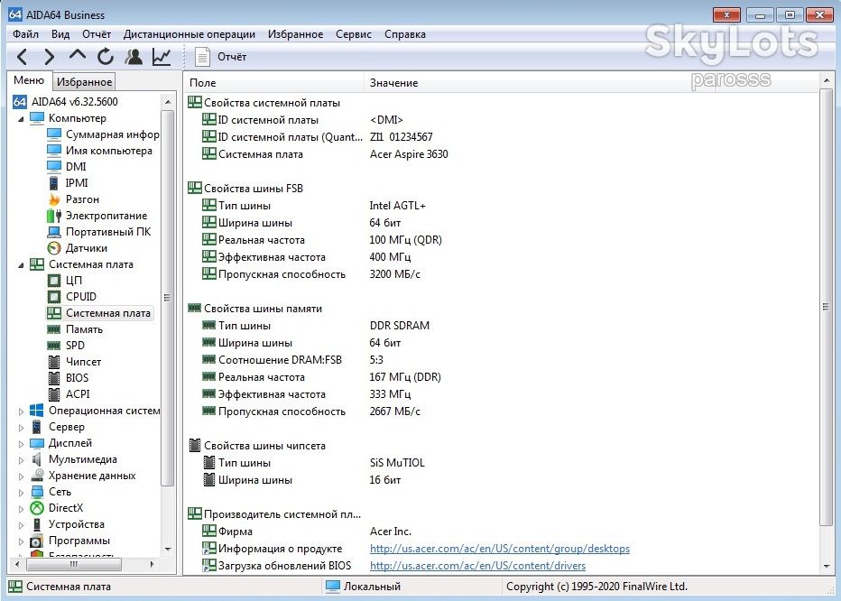841x601 pixels.
Task: Collapse the Компьютер tree node
Action: click(x=21, y=118)
